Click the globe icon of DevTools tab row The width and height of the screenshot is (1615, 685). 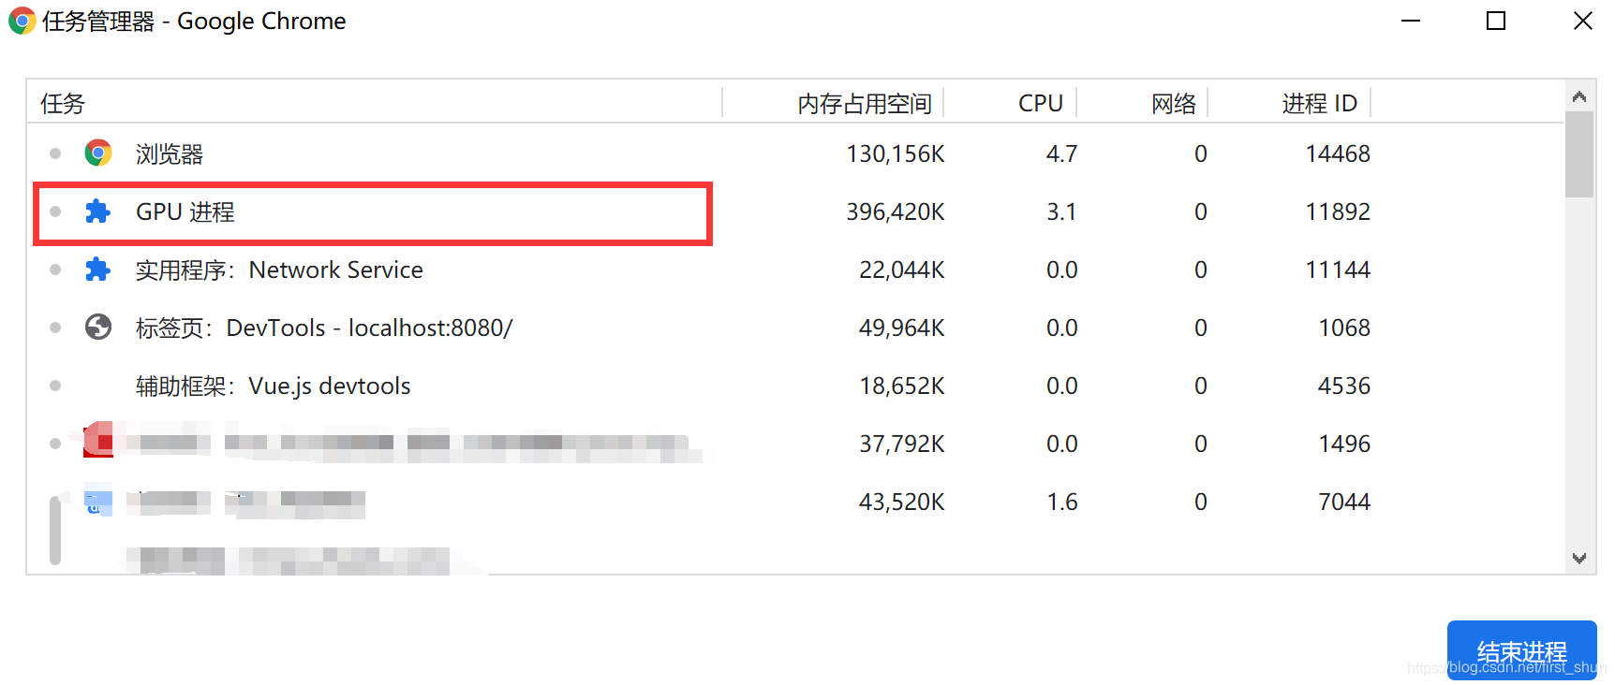(98, 327)
